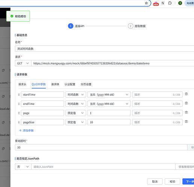Remove the pageSize parameter with trash icon
194x187 pixels.
click(x=186, y=122)
